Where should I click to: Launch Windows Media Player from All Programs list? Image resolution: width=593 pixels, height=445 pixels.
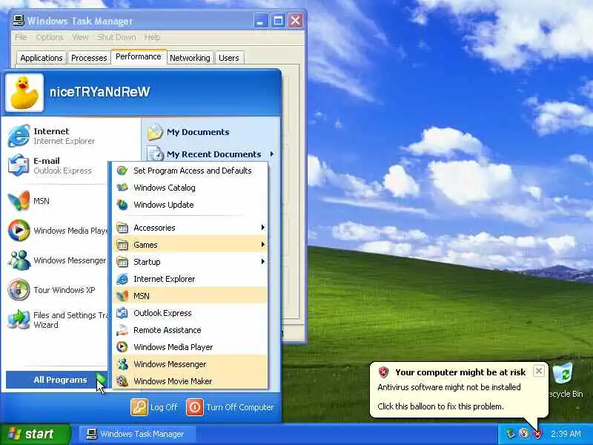pos(190,347)
